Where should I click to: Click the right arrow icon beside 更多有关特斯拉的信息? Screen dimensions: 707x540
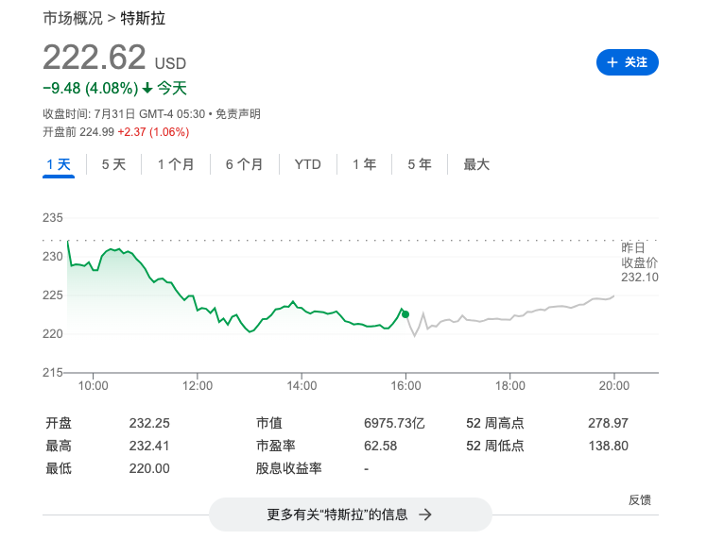pos(425,515)
